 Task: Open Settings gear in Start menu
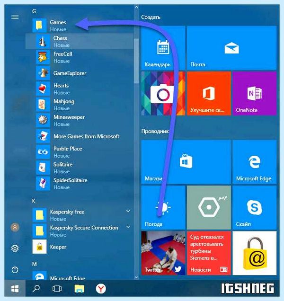click(x=15, y=248)
